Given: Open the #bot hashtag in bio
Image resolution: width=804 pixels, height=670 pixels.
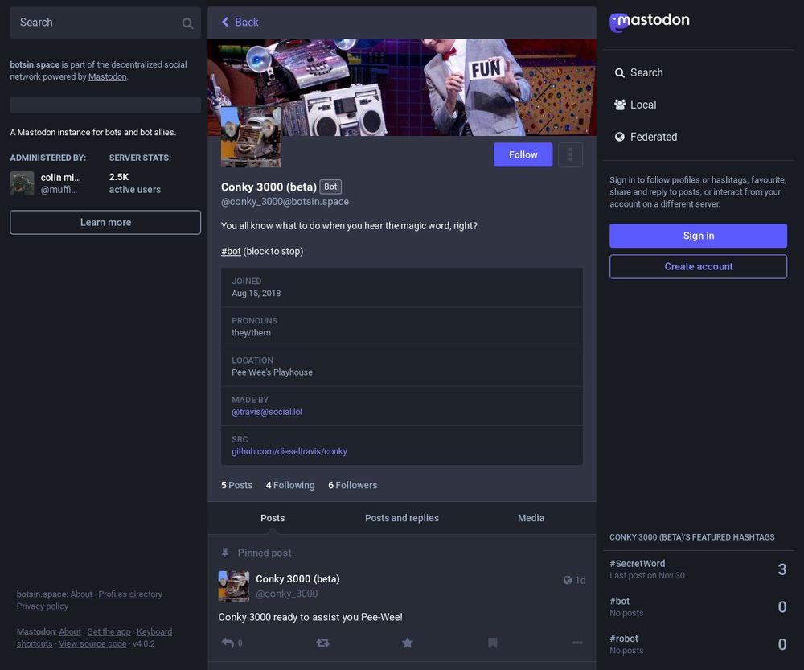Looking at the screenshot, I should pyautogui.click(x=231, y=252).
